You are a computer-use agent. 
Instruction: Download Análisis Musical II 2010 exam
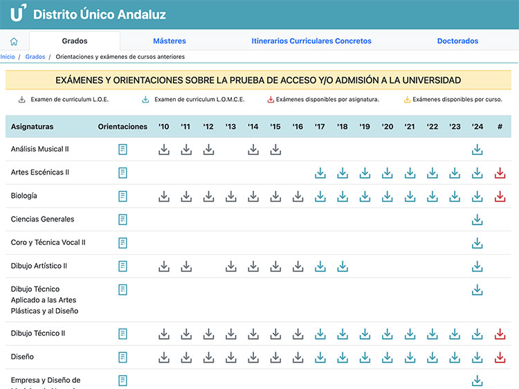coord(164,150)
